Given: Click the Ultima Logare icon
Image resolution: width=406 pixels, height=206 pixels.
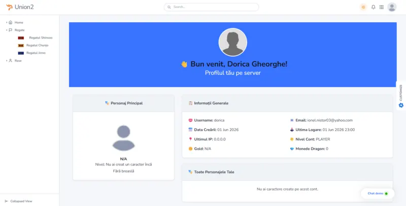Looking at the screenshot, I should [292, 130].
